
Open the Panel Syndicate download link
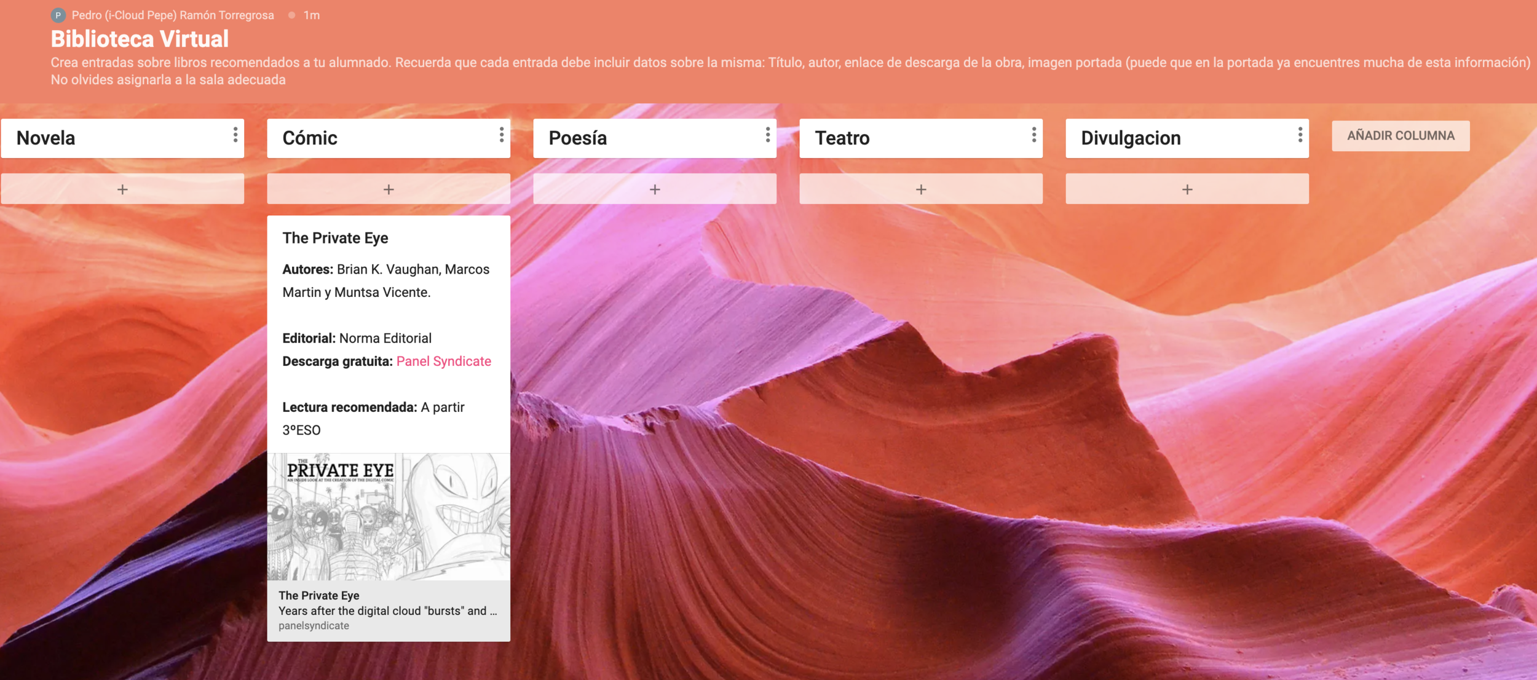[x=443, y=362]
